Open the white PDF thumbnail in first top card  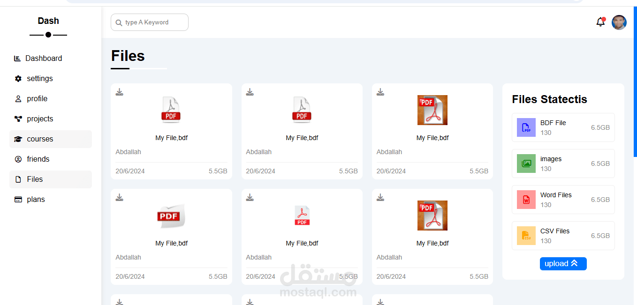pos(171,110)
